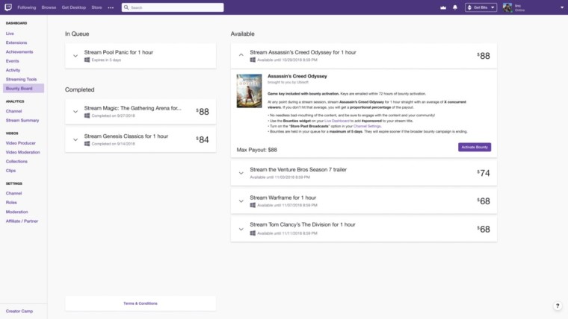Open the Live Dashboard link in bounty details
The width and height of the screenshot is (568, 319).
[337, 121]
